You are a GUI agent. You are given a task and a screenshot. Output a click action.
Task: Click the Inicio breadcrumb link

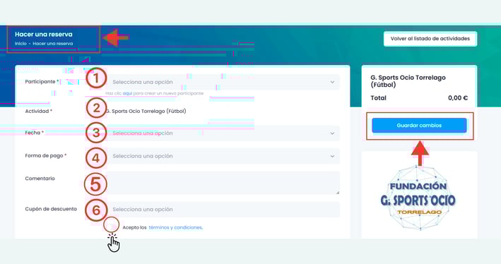[x=20, y=44]
